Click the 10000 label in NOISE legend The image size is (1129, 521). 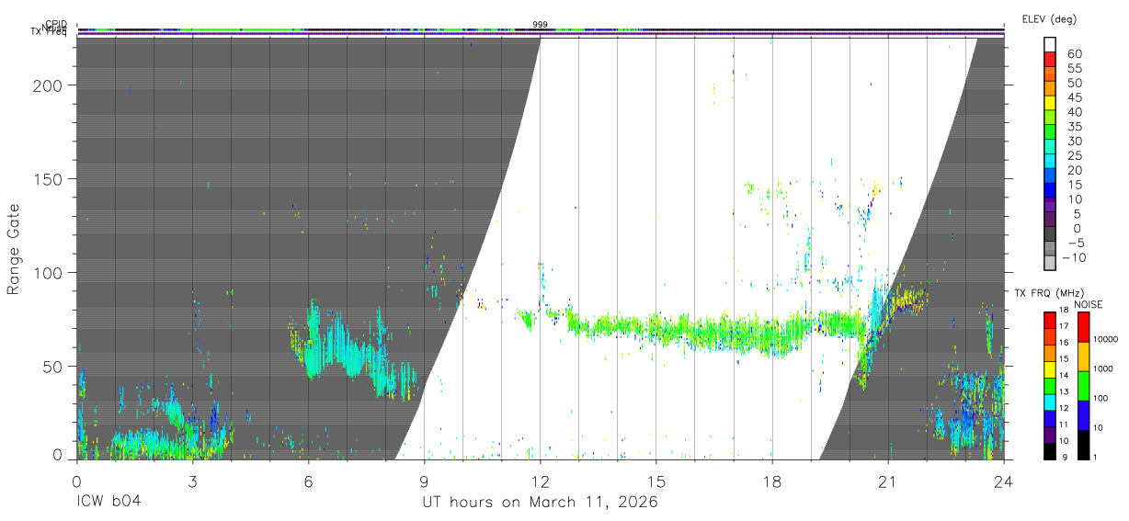click(1105, 341)
